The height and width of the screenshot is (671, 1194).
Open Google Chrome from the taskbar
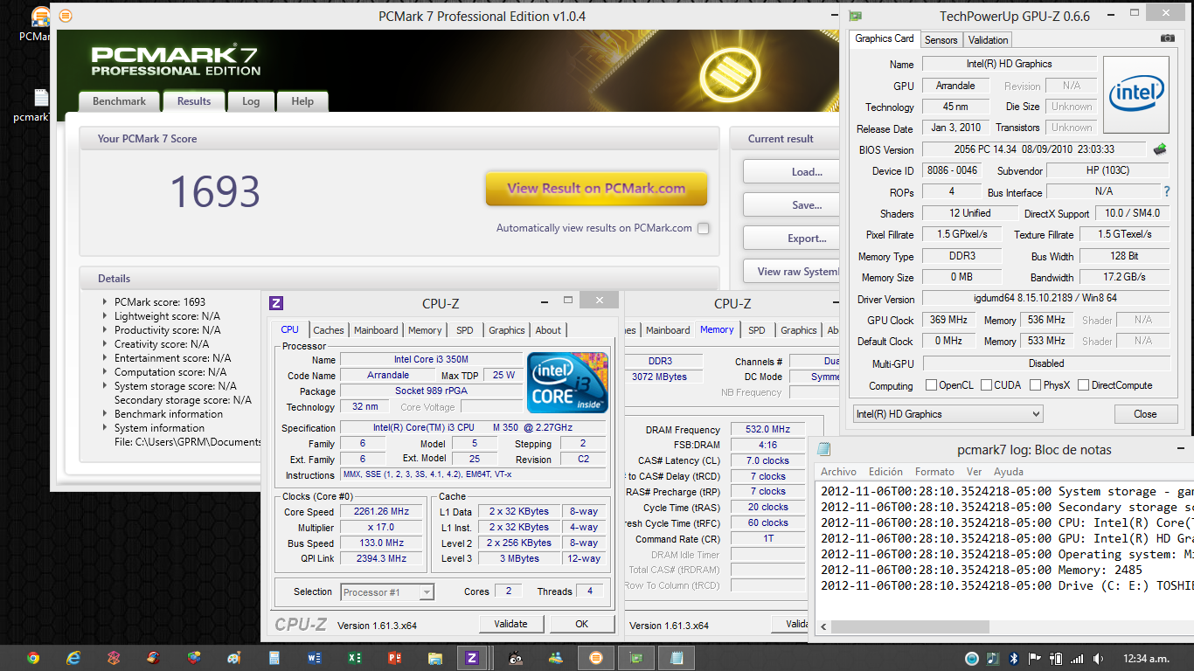click(33, 658)
